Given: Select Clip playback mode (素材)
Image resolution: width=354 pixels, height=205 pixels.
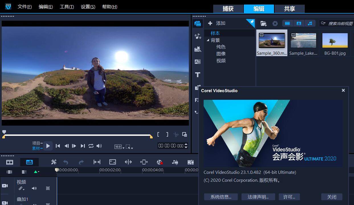Looking at the screenshot, I should [x=36, y=148].
